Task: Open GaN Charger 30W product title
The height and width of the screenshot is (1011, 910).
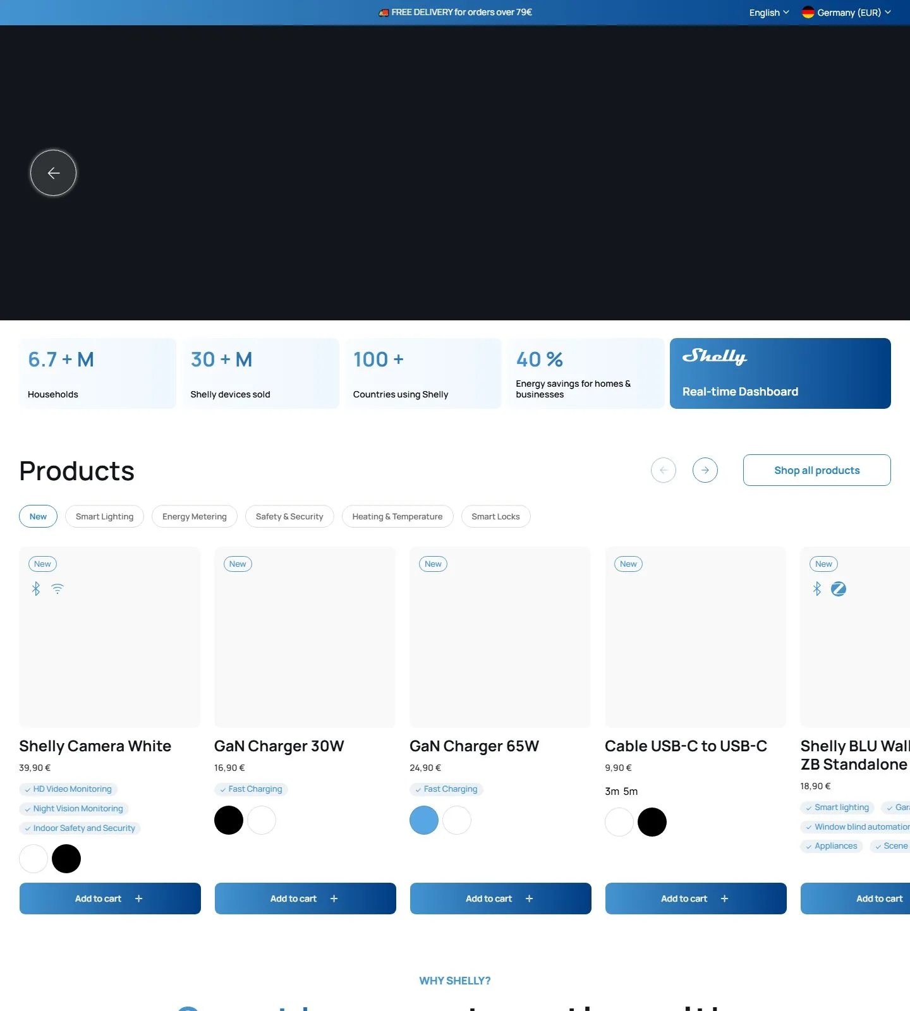Action: tap(279, 746)
